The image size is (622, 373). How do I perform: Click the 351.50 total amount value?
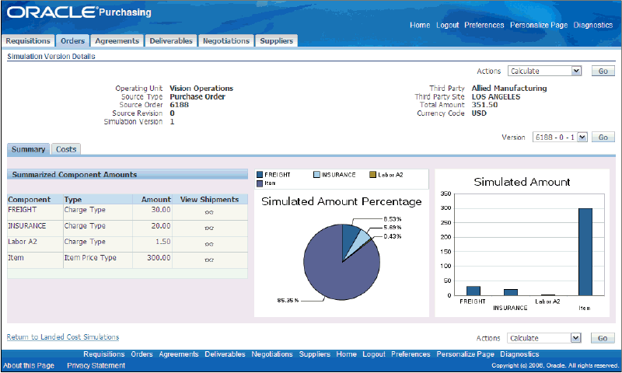click(x=484, y=105)
